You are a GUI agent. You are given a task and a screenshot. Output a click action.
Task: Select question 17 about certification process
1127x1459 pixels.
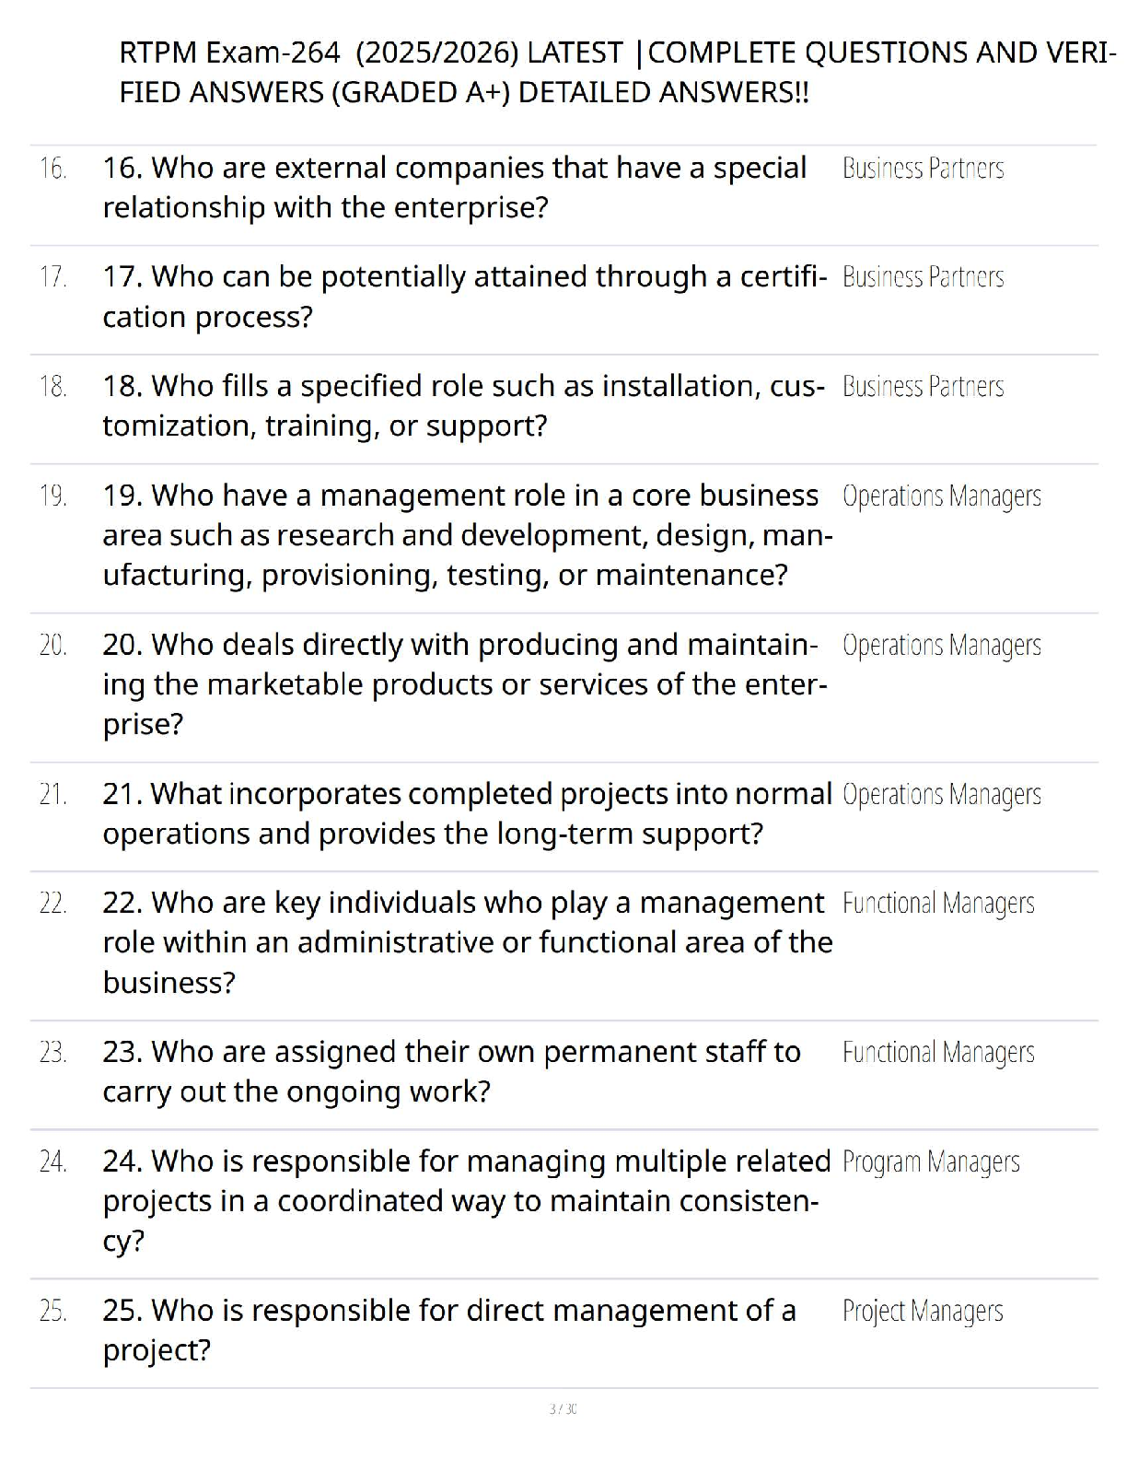pyautogui.click(x=465, y=296)
